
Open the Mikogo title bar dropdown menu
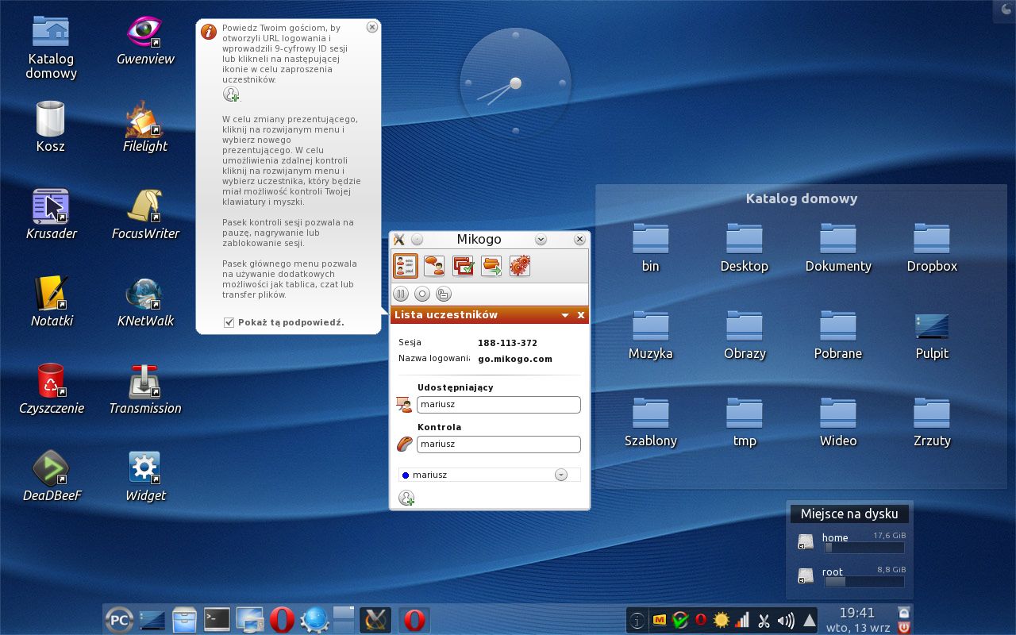pyautogui.click(x=541, y=240)
